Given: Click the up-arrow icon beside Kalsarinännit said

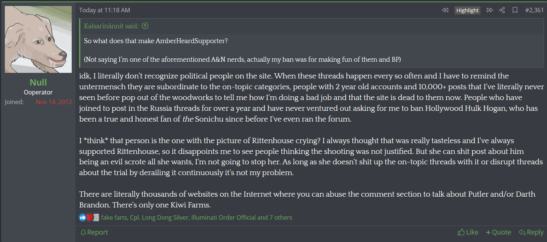Looking at the screenshot, I should tap(145, 26).
